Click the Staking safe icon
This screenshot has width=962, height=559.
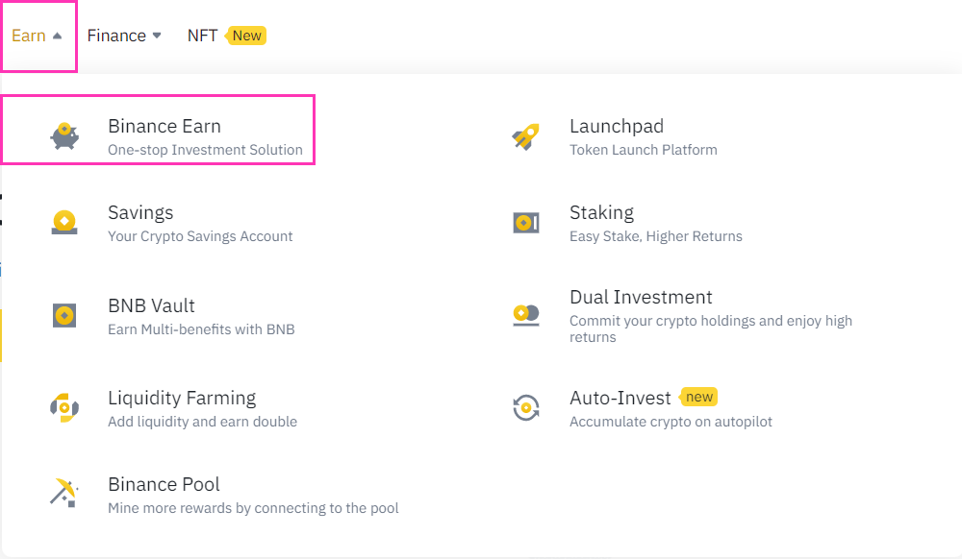click(x=526, y=223)
